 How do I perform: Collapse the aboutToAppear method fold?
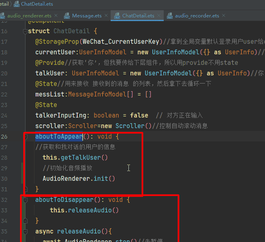[26, 137]
